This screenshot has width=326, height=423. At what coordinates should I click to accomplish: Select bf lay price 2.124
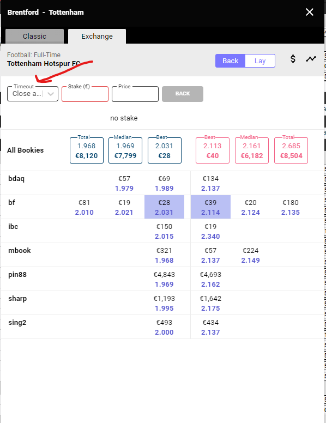pos(250,208)
